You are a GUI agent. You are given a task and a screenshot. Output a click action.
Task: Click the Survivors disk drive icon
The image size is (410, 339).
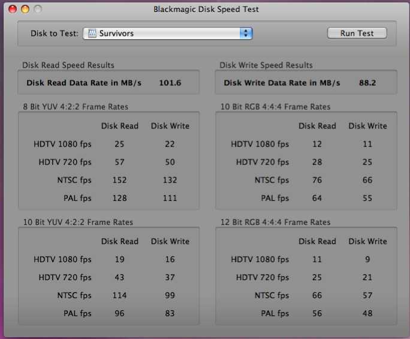click(x=92, y=33)
